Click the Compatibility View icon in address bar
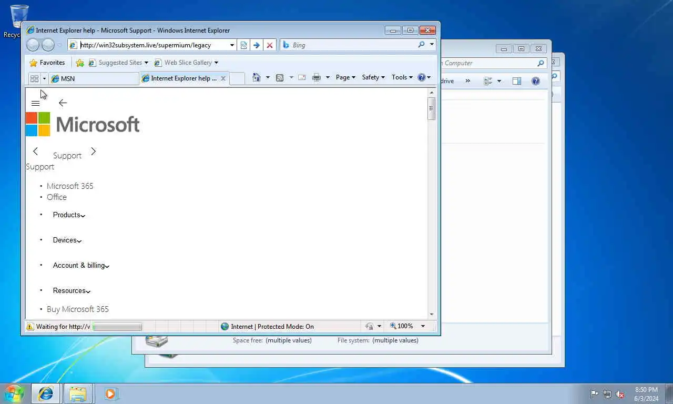Screen dimensions: 673x404 243,45
